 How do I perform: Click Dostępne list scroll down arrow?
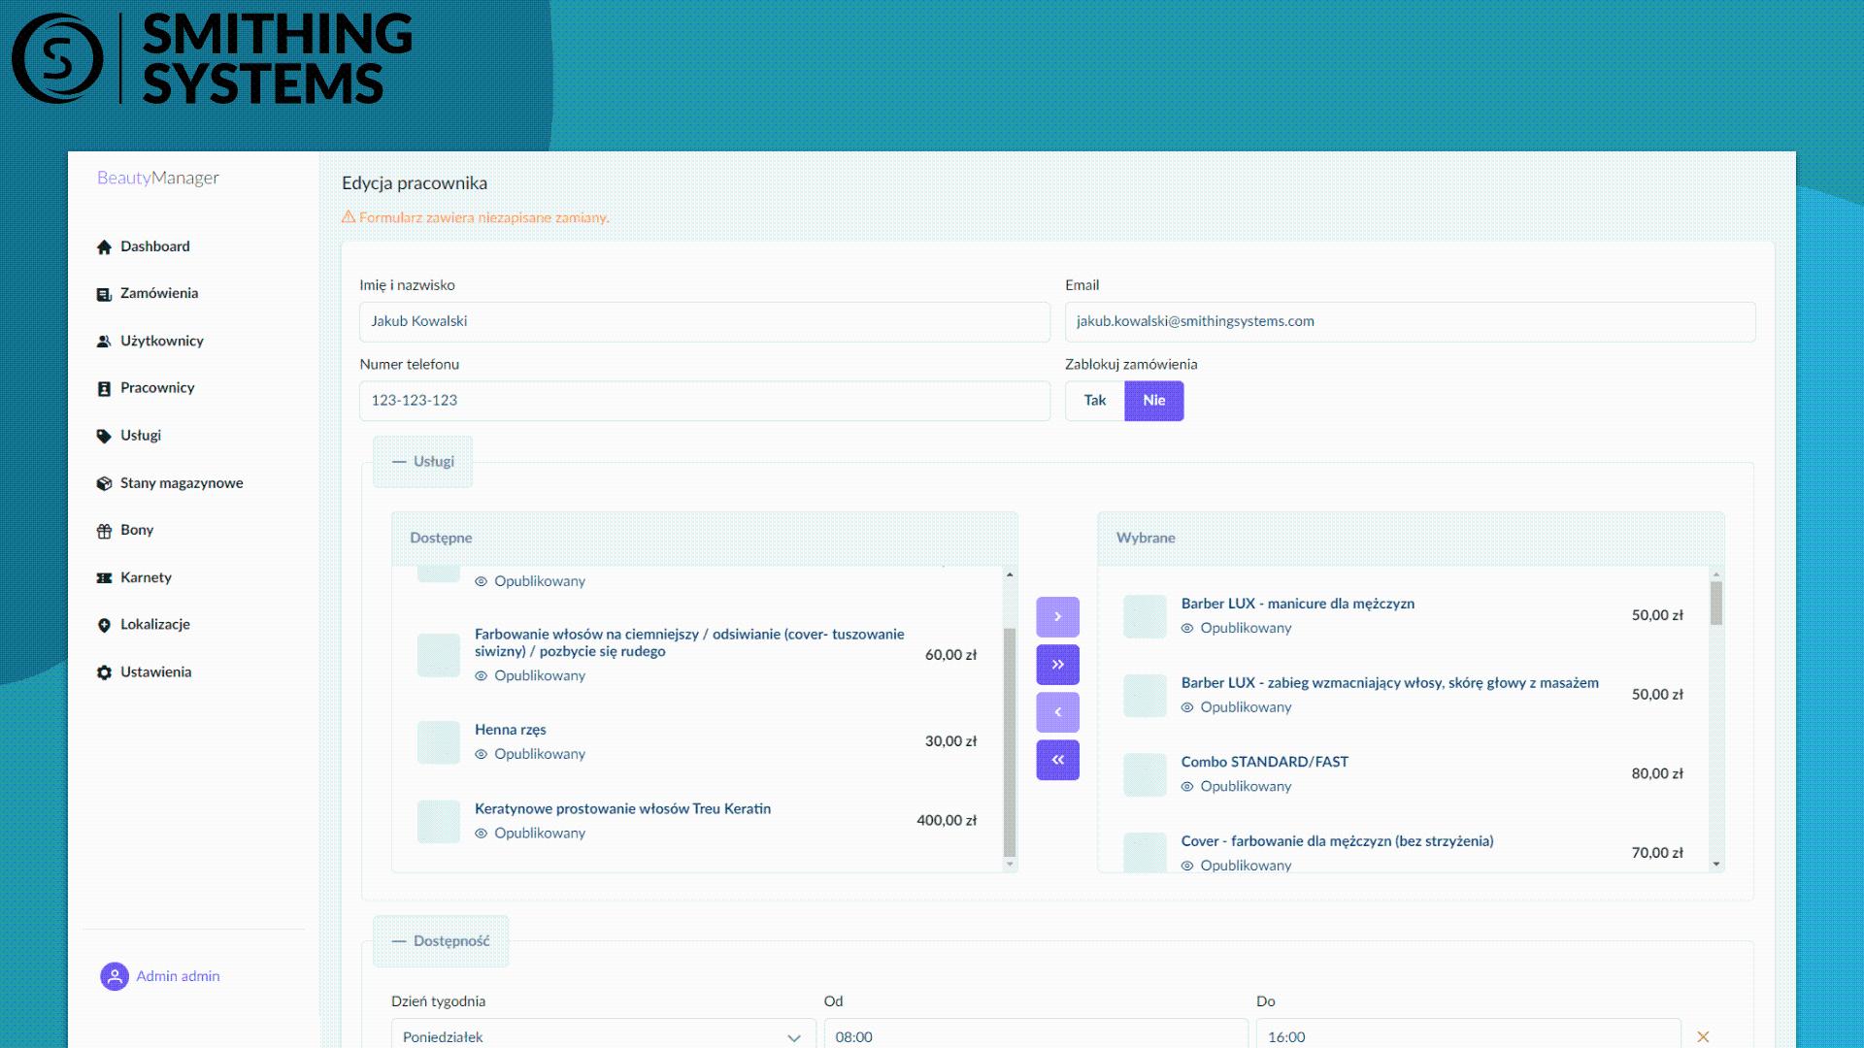pyautogui.click(x=1010, y=864)
